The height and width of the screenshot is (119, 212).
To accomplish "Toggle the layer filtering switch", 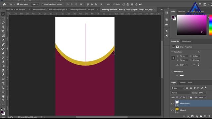I will coord(206,87).
